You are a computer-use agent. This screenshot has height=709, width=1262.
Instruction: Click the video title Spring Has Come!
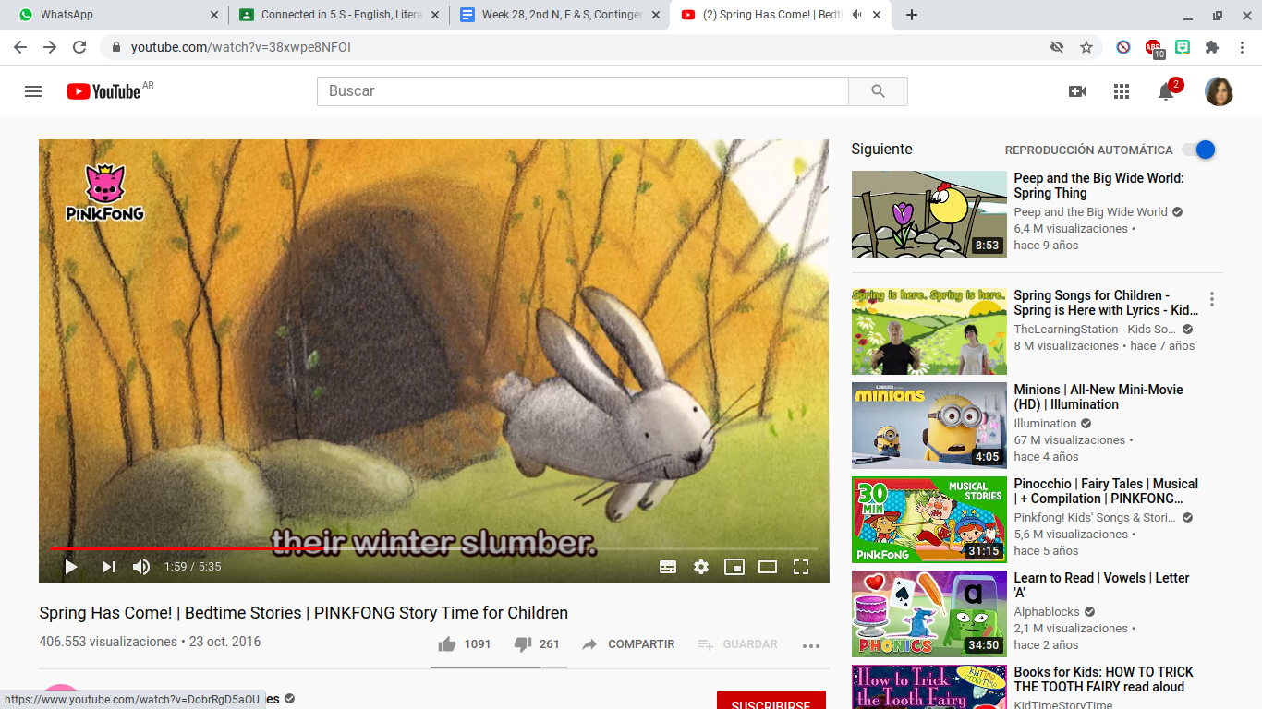[303, 613]
